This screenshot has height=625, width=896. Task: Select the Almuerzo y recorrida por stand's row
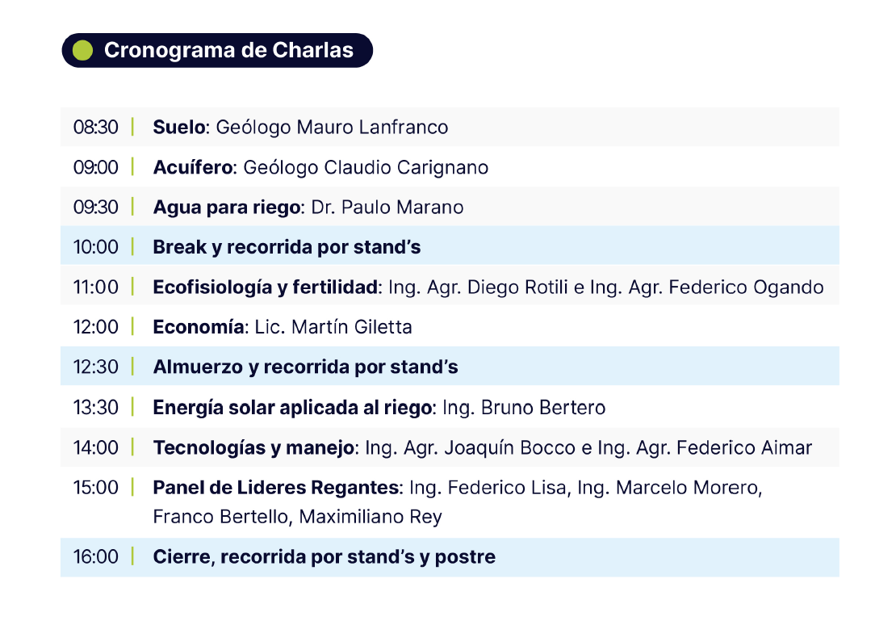coord(449,367)
